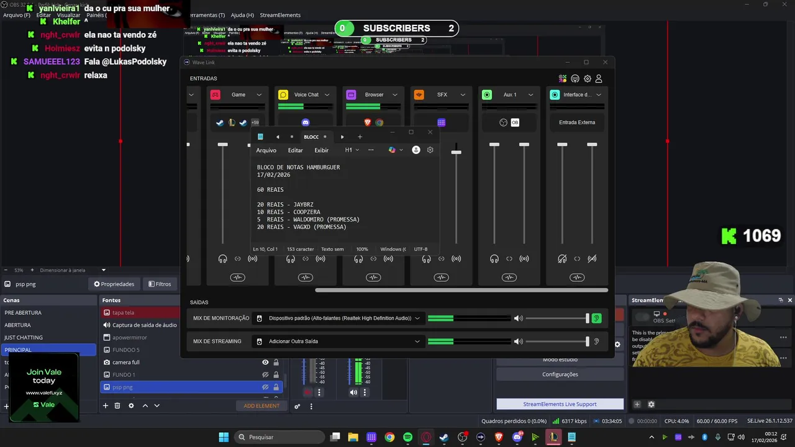Open Filtros button in OBS
The height and width of the screenshot is (447, 795).
pyautogui.click(x=159, y=284)
